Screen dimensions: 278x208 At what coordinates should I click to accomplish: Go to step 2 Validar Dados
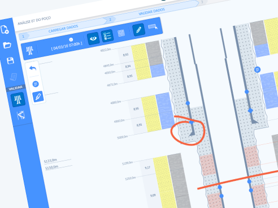[151, 12]
